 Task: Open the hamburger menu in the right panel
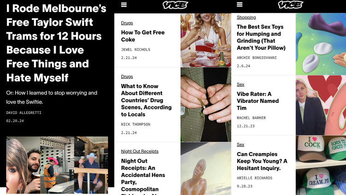[x=240, y=5]
